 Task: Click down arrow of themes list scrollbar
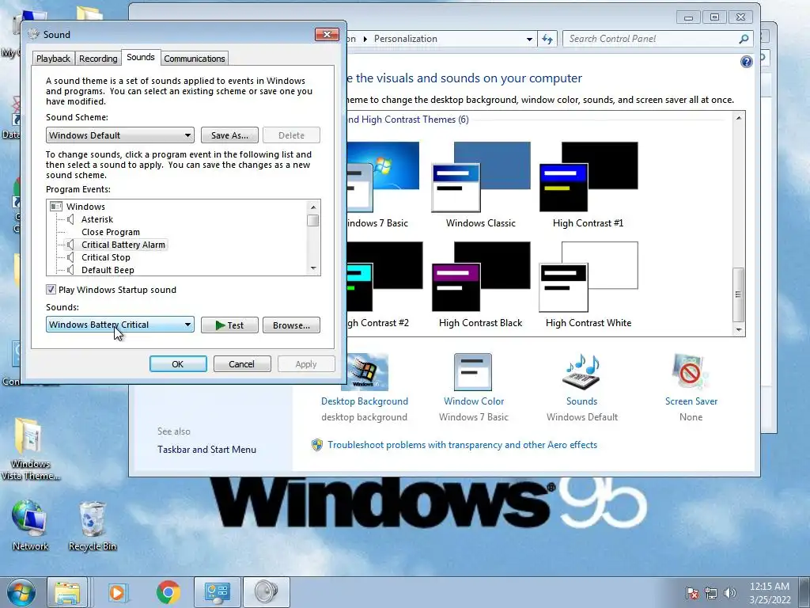click(x=739, y=329)
